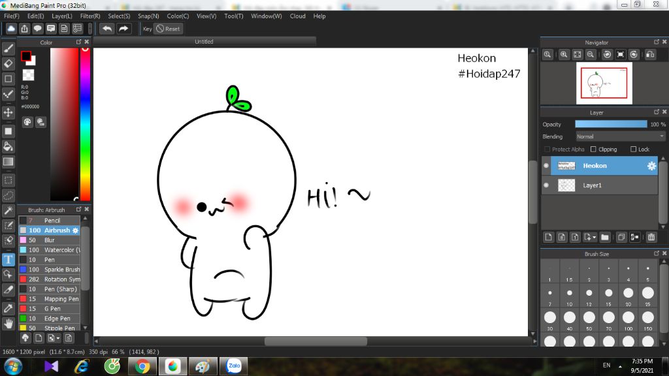The width and height of the screenshot is (669, 376).
Task: Click the transparent color swatch
Action: 28,75
